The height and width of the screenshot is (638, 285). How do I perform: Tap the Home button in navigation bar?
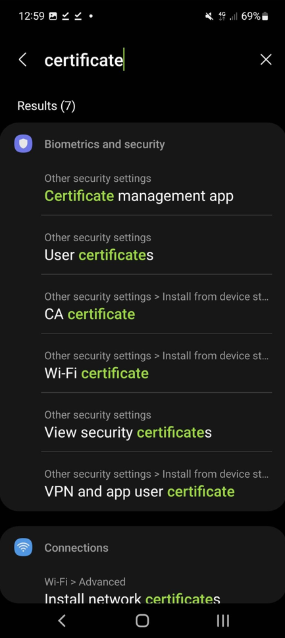(x=142, y=620)
